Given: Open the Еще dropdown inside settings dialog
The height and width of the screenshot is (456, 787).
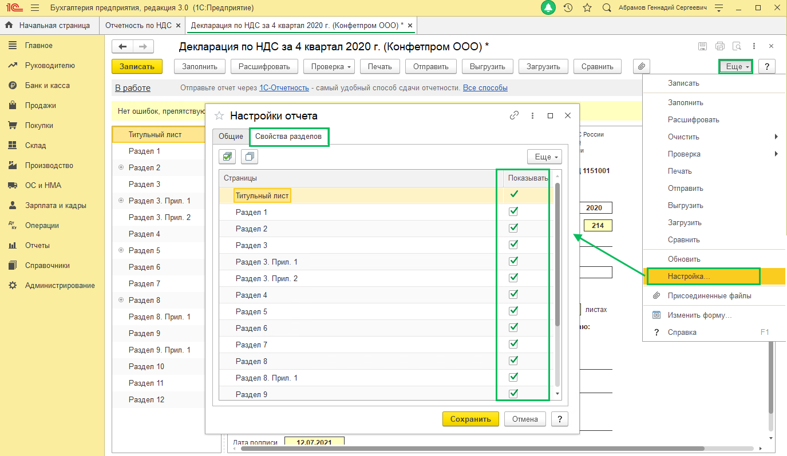Looking at the screenshot, I should (544, 157).
